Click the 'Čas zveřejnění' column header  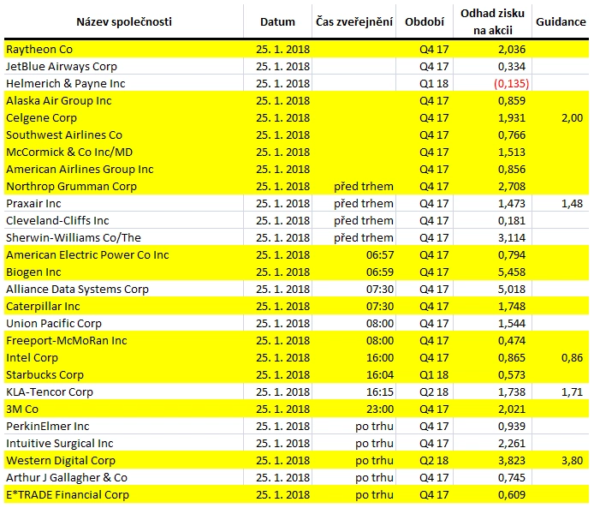coord(354,22)
